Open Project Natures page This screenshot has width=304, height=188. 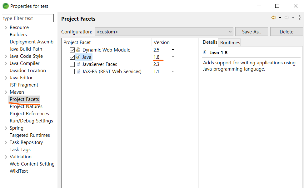click(26, 106)
